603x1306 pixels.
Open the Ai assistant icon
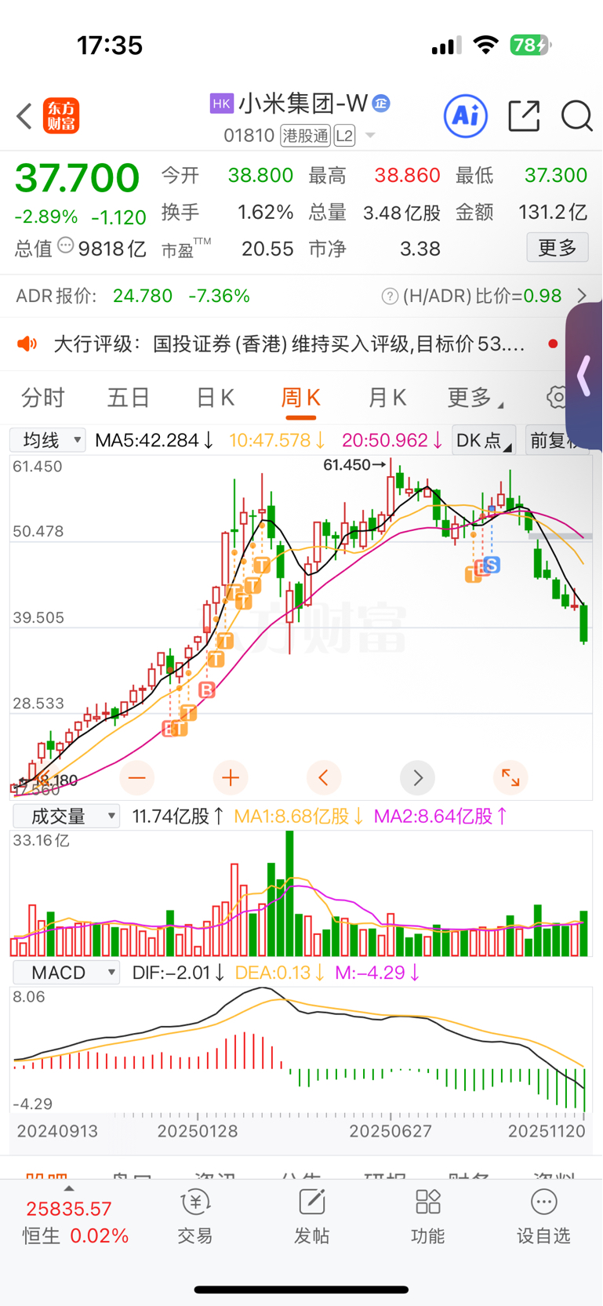pyautogui.click(x=466, y=116)
